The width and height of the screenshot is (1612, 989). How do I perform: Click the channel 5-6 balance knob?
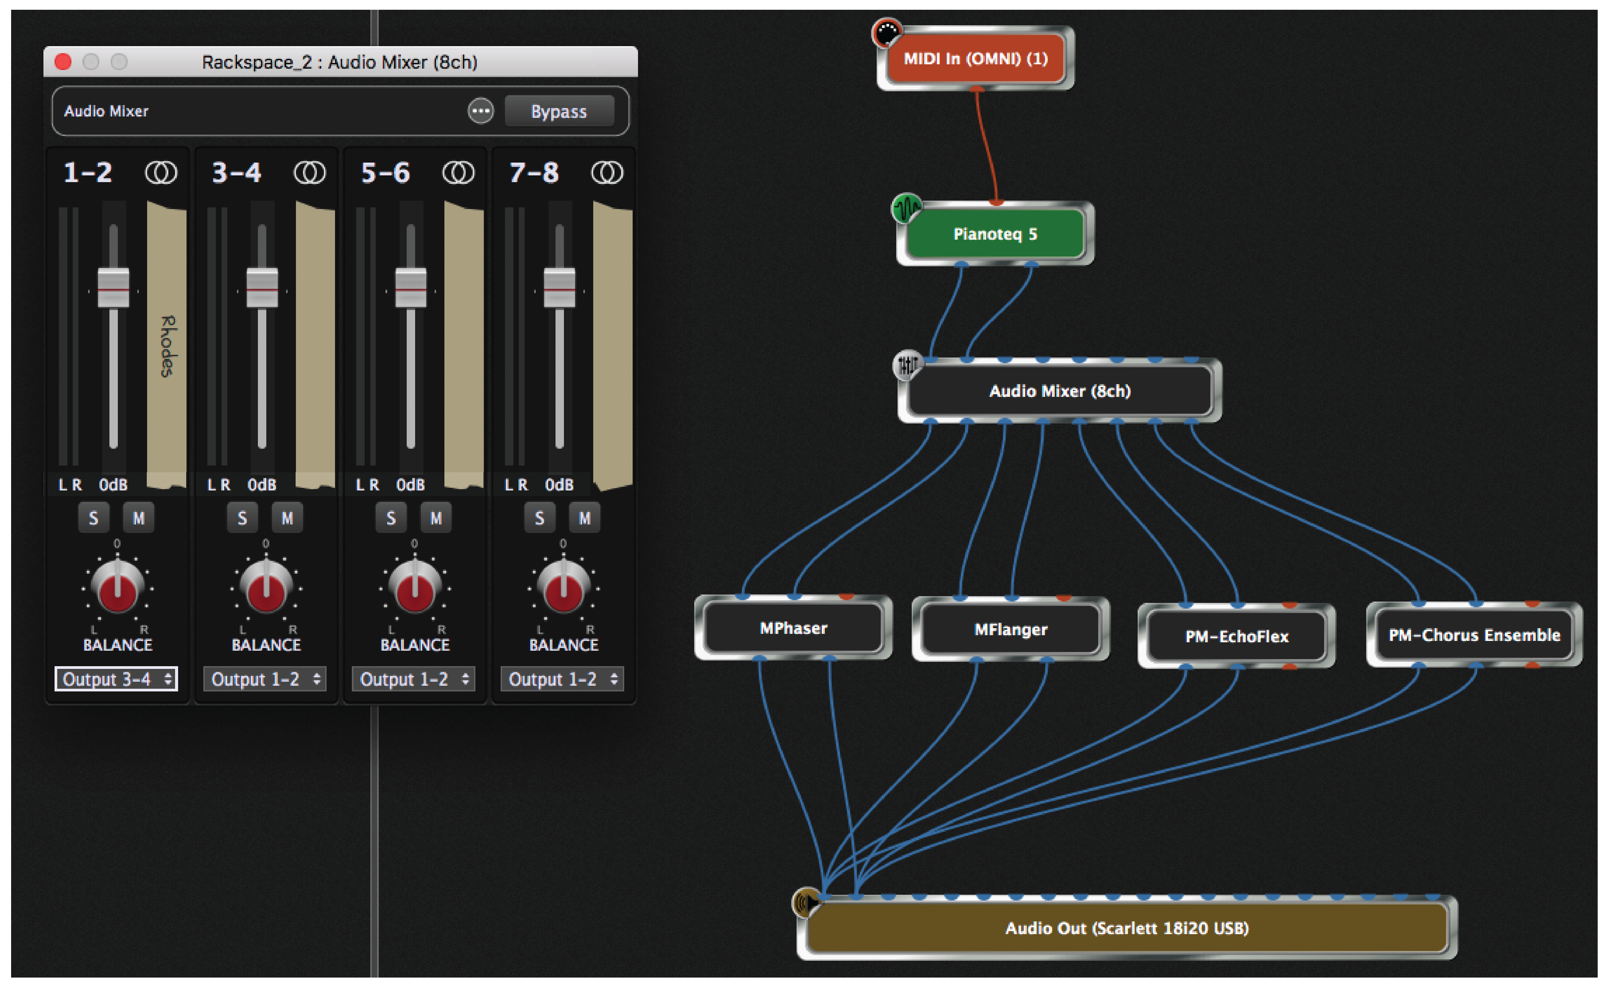[x=415, y=587]
